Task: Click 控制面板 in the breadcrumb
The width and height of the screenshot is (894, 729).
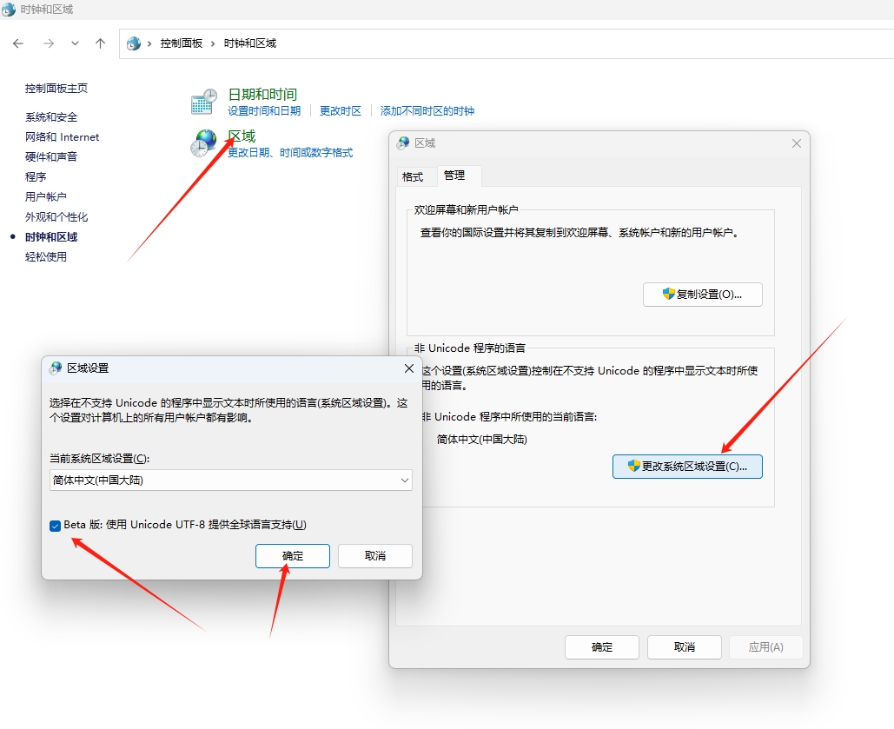Action: point(182,43)
